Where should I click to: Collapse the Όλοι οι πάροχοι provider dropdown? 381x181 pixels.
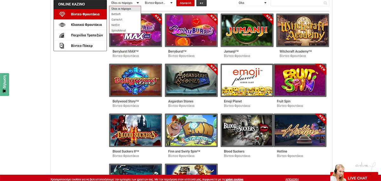click(x=125, y=3)
